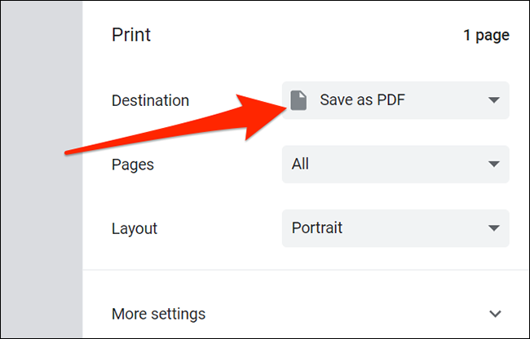
Task: Click the More settings label
Action: click(x=158, y=314)
